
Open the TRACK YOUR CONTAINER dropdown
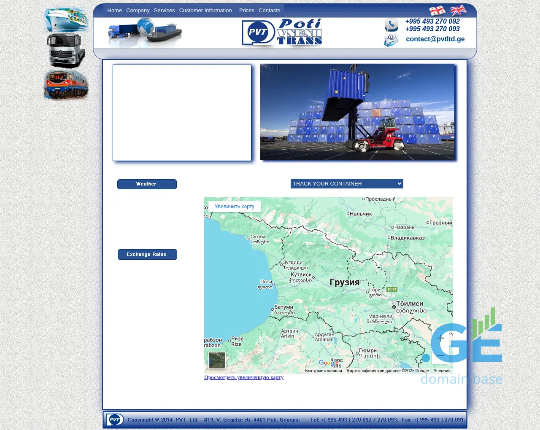[347, 183]
